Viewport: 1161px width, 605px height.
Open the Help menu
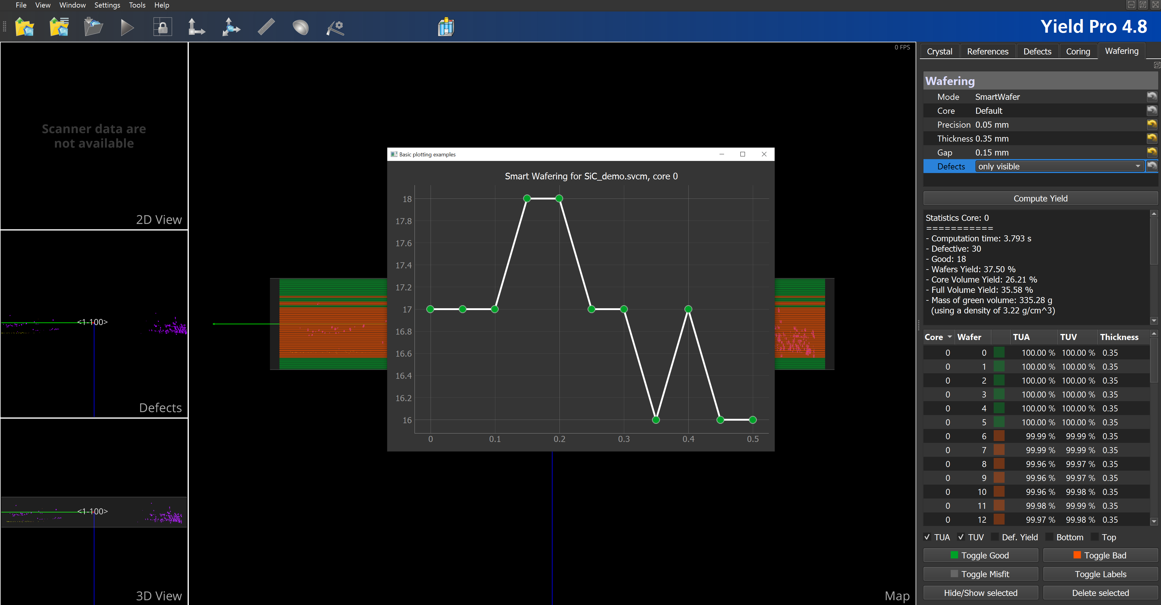click(x=162, y=5)
